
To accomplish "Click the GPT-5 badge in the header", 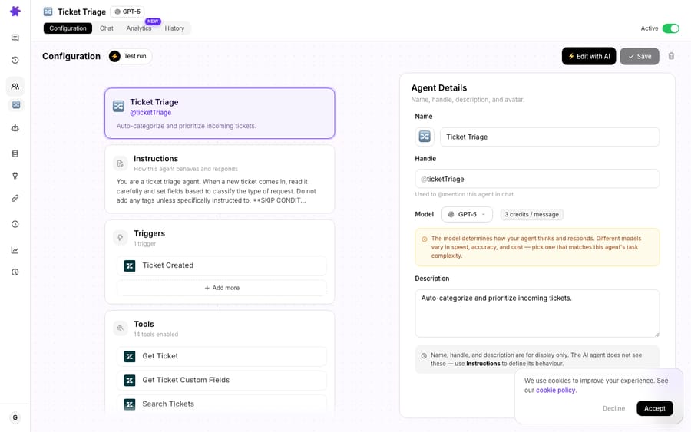I will (127, 12).
